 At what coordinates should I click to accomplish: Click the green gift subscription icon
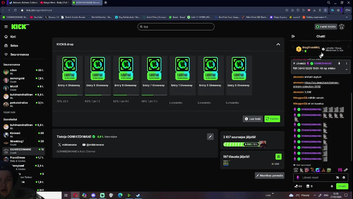[278, 157]
